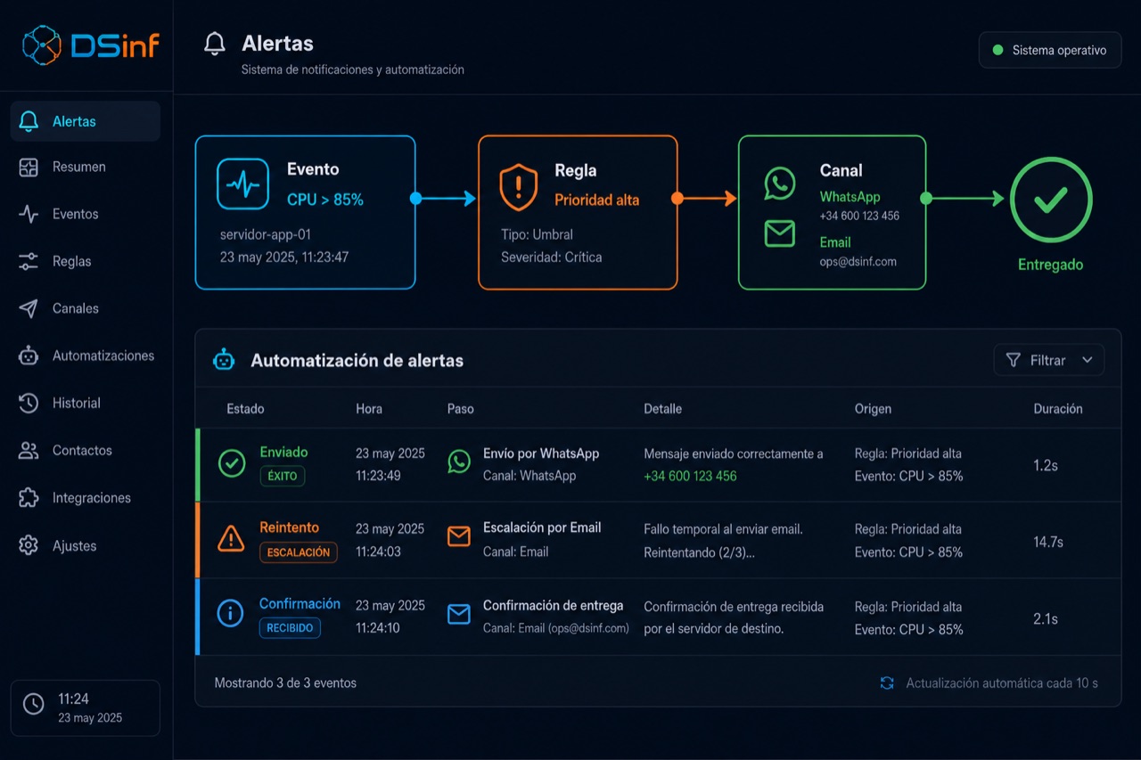Click the Estado column header
The width and height of the screenshot is (1141, 760).
coord(245,409)
